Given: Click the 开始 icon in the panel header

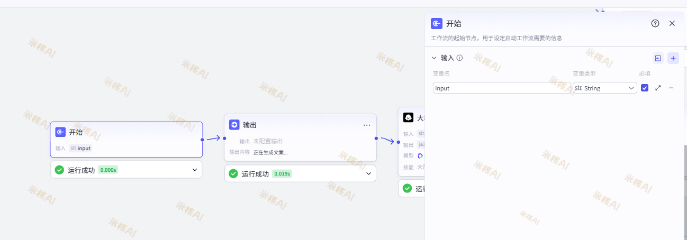Looking at the screenshot, I should coord(437,23).
